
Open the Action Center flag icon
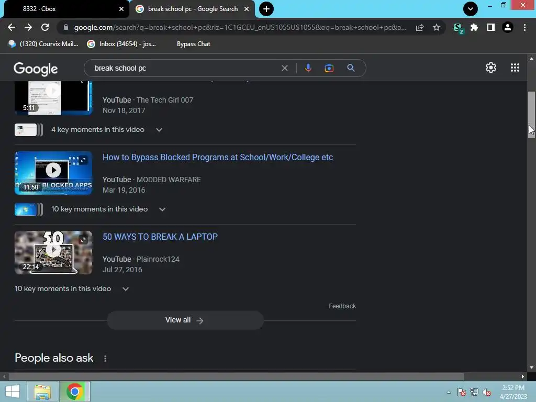click(461, 392)
